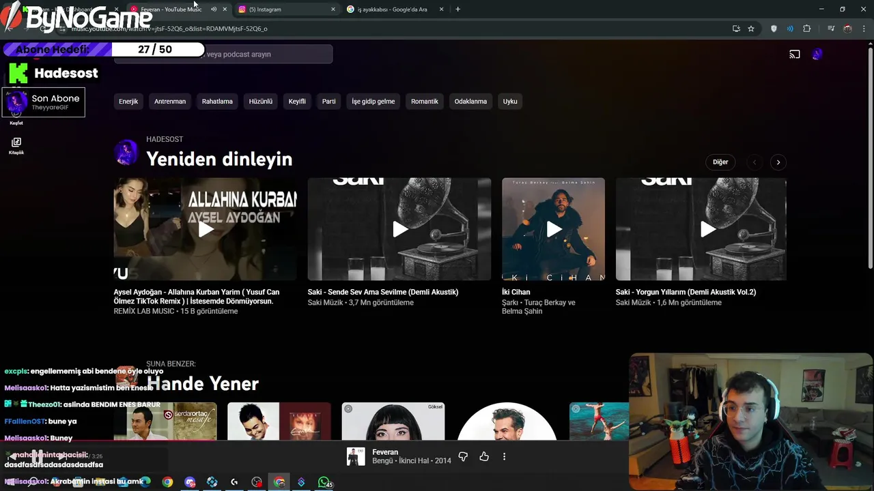Image resolution: width=874 pixels, height=491 pixels.
Task: Open Feveran more options three-dot menu
Action: pyautogui.click(x=505, y=456)
